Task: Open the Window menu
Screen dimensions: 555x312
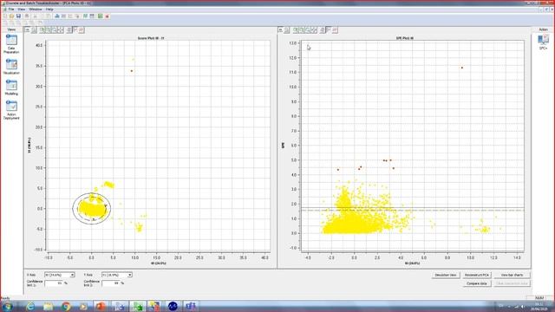Action: (x=35, y=9)
